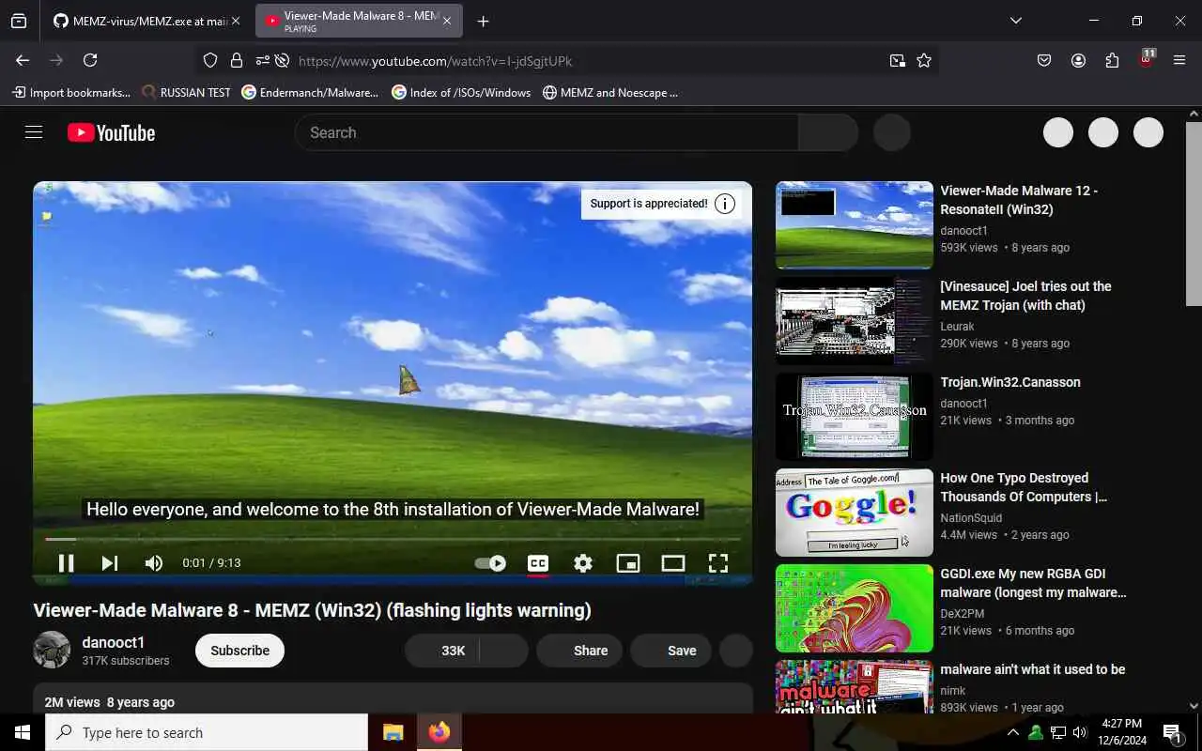Open taskbar clock showing 4:27 PM
1202x751 pixels.
click(1120, 732)
